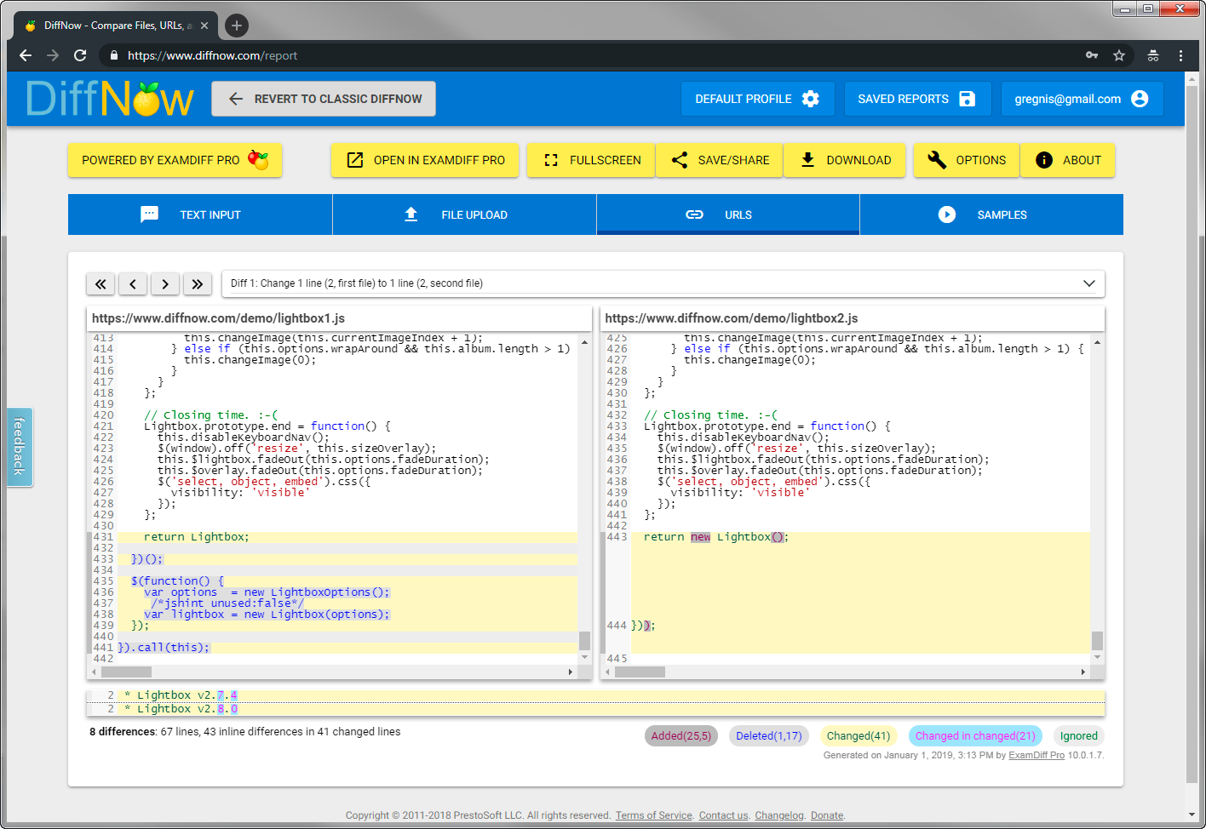The width and height of the screenshot is (1206, 829).
Task: Switch to the Text Input tab
Action: tap(200, 214)
